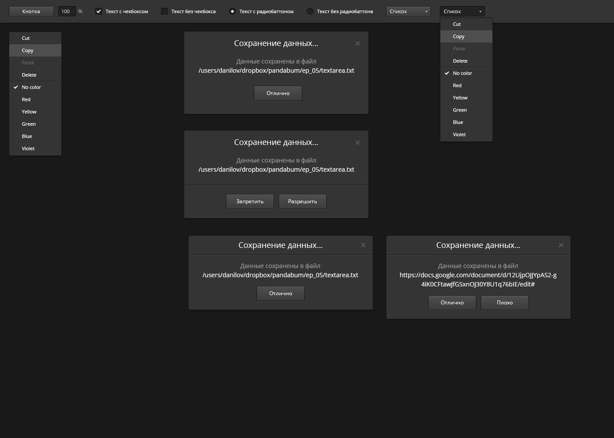This screenshot has width=614, height=438.
Task: Click the Плохо button
Action: pos(505,303)
